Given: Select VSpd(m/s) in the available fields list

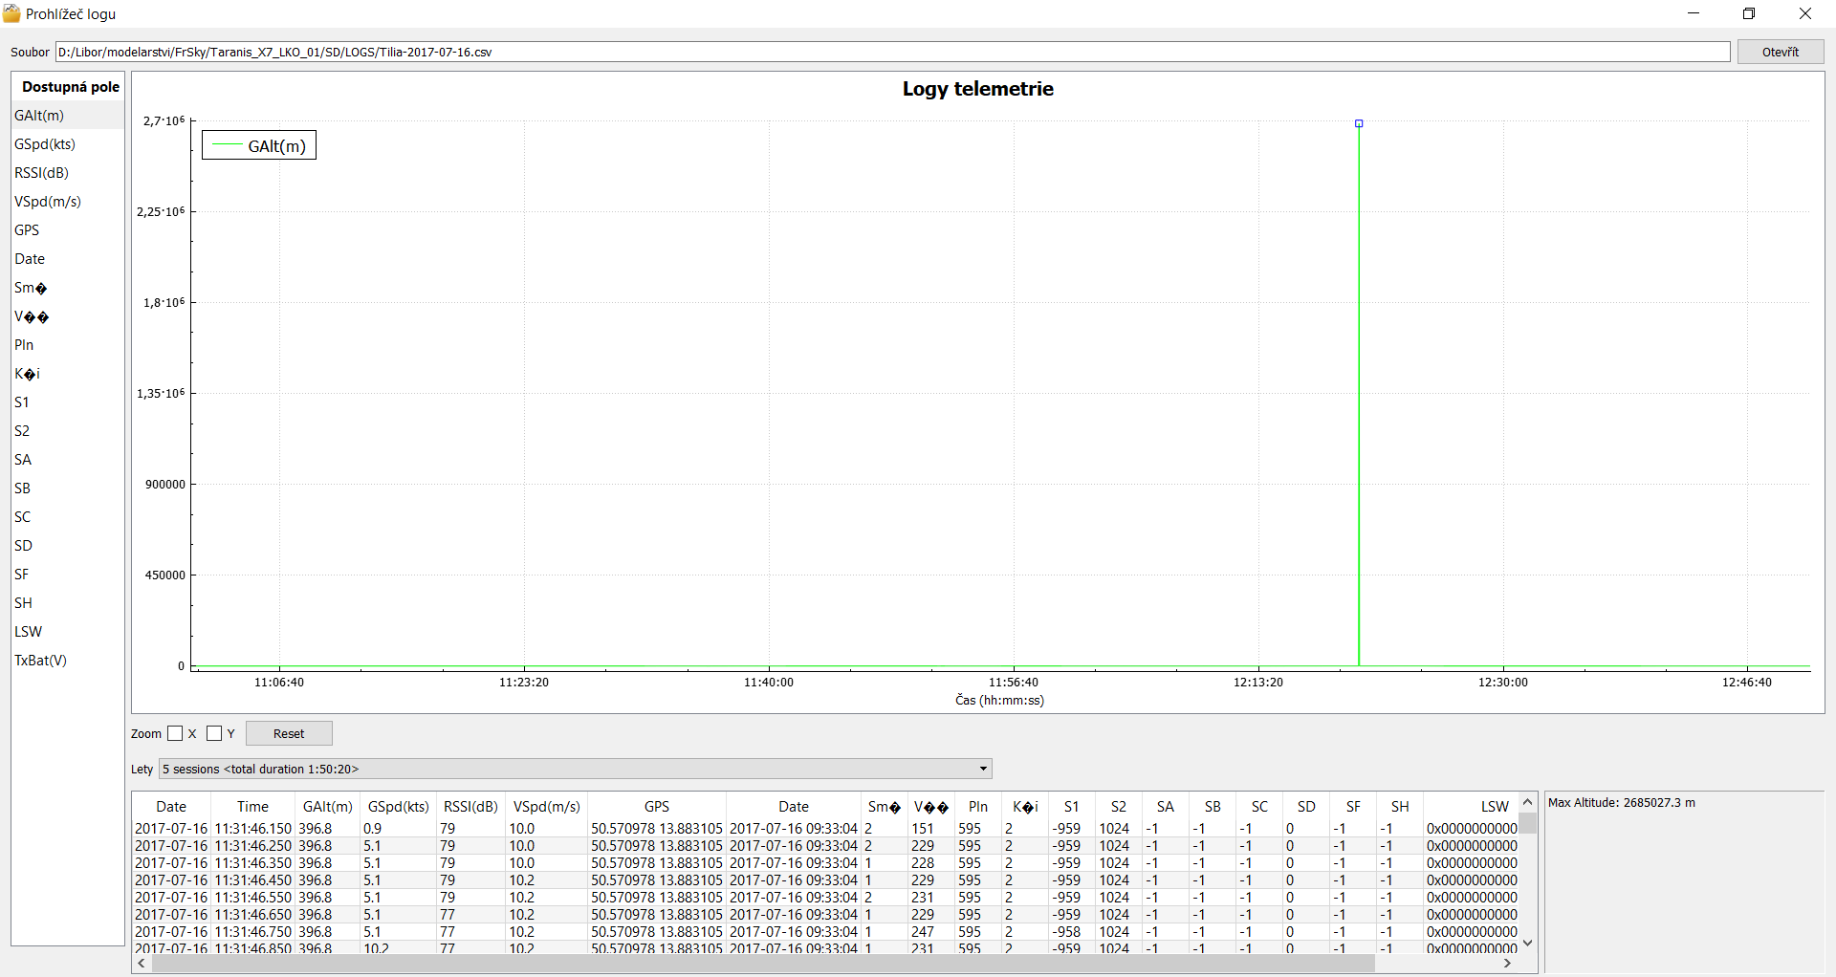Looking at the screenshot, I should click(68, 201).
